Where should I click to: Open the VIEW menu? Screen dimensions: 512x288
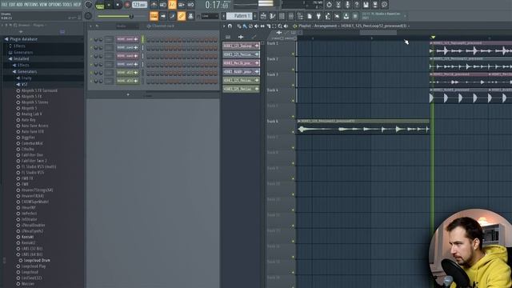coord(43,5)
